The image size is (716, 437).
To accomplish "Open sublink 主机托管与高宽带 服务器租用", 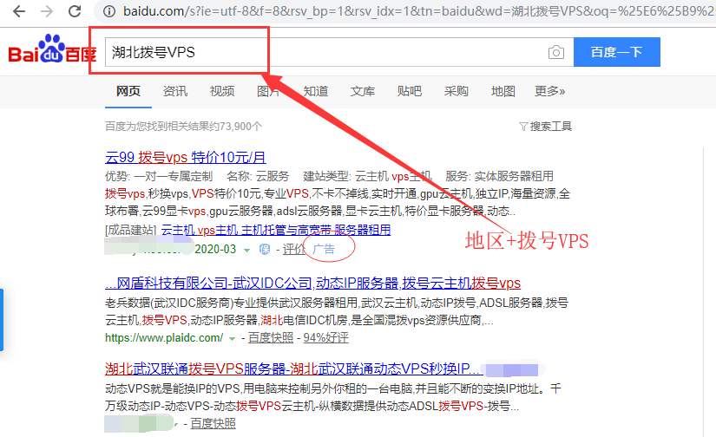I will [316, 230].
